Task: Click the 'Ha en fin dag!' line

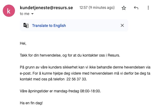Action: pyautogui.click(x=31, y=103)
